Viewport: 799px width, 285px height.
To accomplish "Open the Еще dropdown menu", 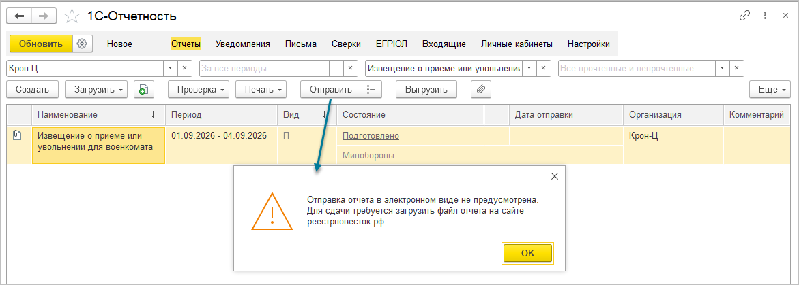I will point(770,89).
